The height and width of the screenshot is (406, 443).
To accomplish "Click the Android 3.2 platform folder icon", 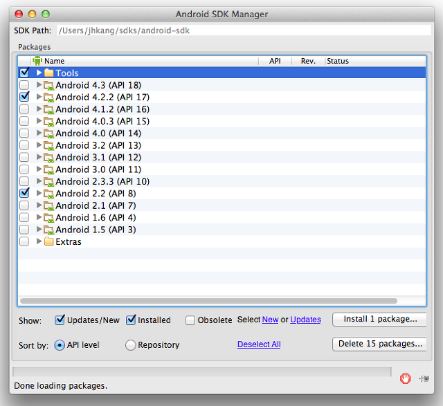I will 49,145.
